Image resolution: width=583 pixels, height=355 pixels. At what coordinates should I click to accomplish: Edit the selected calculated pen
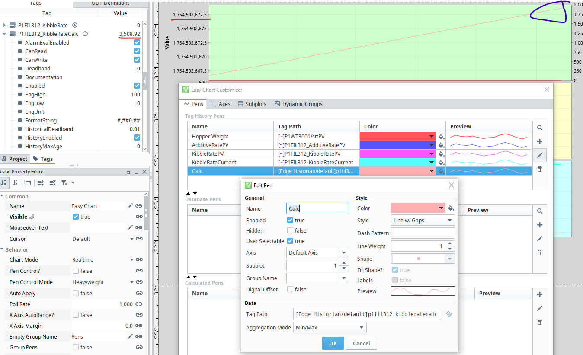(539, 308)
